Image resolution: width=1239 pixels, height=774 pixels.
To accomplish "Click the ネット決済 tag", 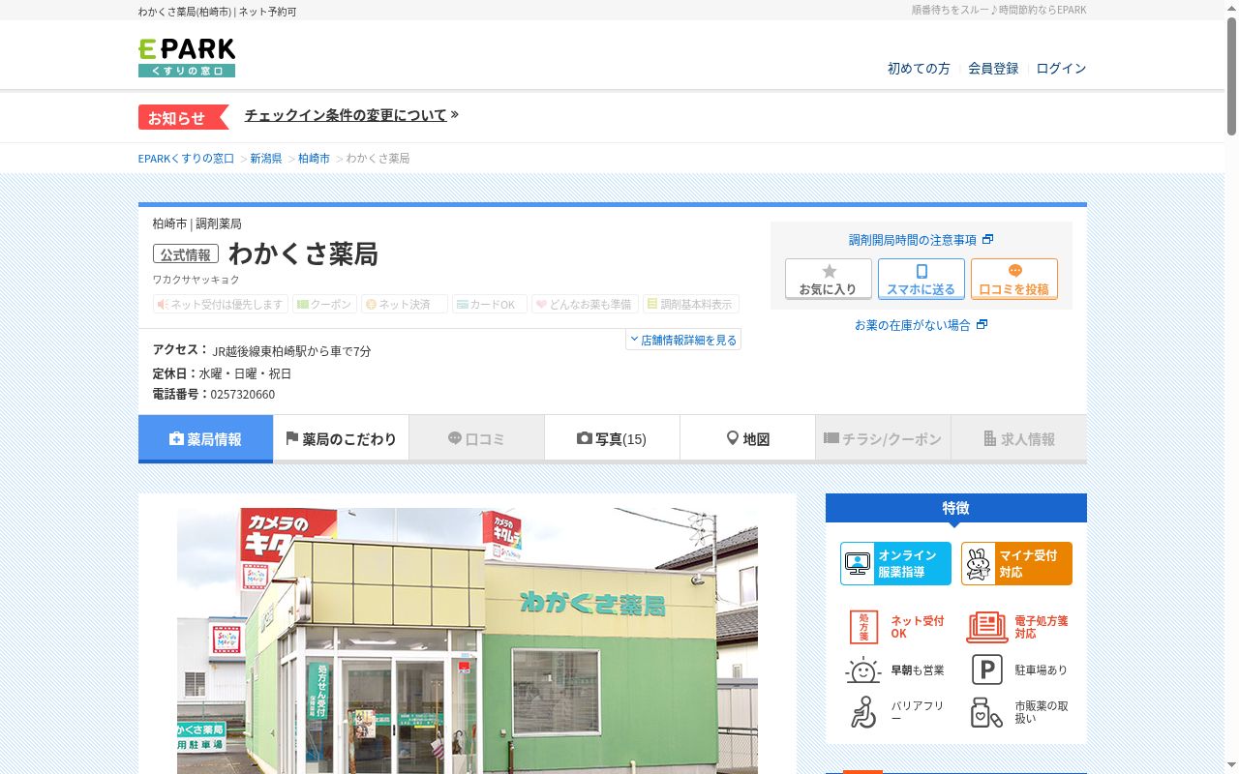I will (405, 304).
